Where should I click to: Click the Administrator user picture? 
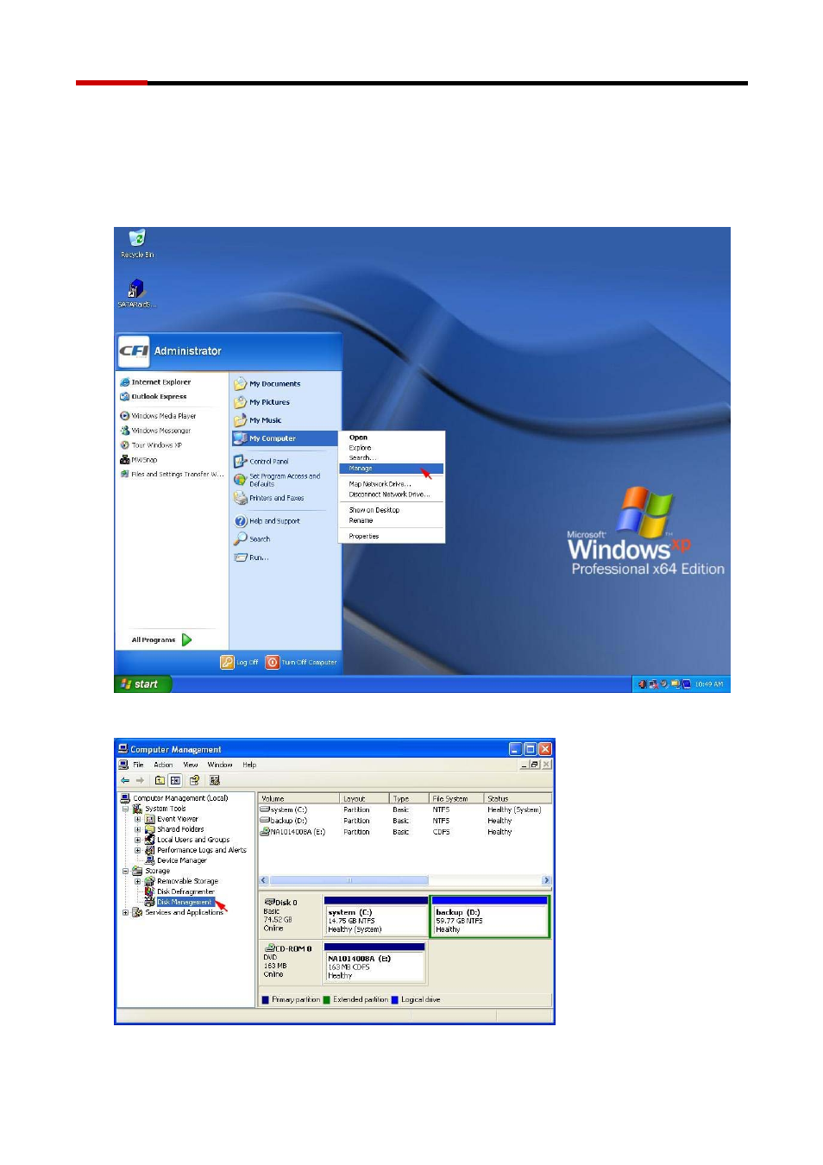(134, 351)
